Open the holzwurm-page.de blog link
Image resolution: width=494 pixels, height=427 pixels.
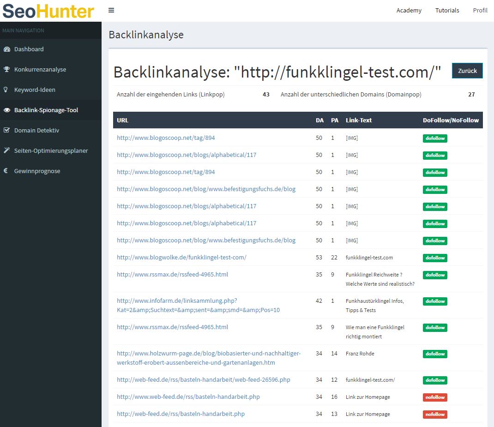coord(209,358)
